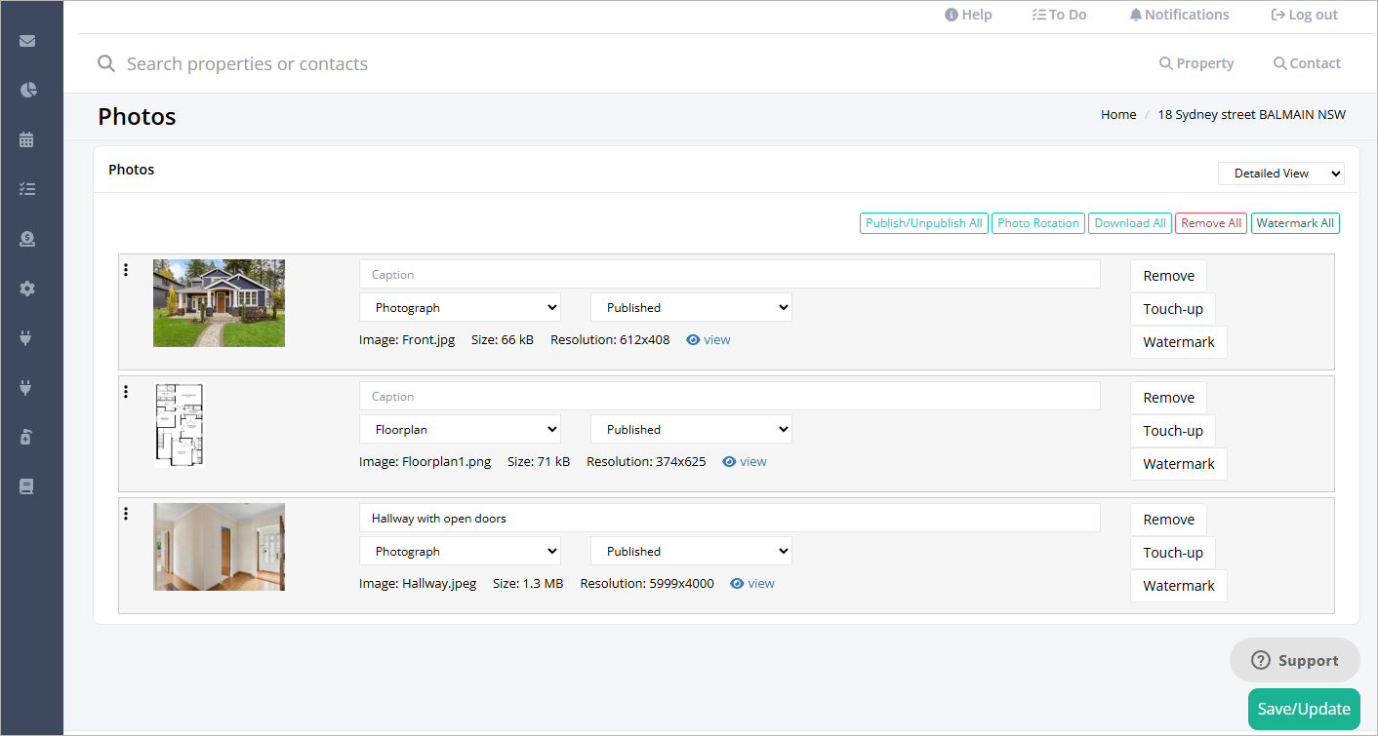The height and width of the screenshot is (736, 1378).
Task: Open the dollar money sidebar icon
Action: (x=27, y=239)
